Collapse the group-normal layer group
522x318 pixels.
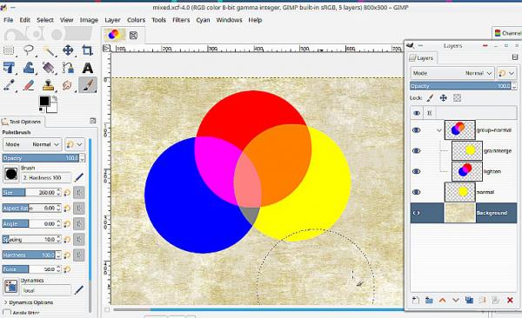(x=439, y=130)
